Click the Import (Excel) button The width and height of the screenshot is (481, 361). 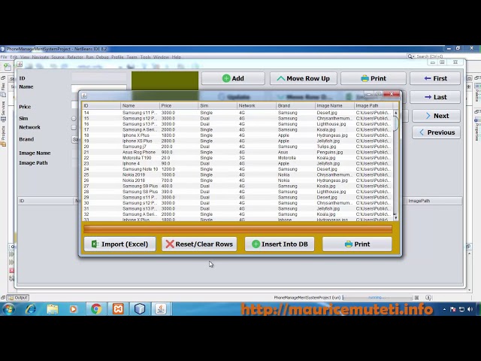pyautogui.click(x=119, y=244)
